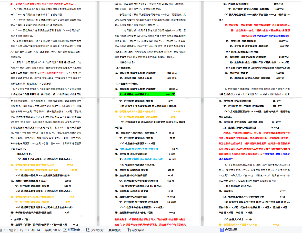
Task: Click red 已开票2180万元 debit line
Action: click(x=257, y=25)
